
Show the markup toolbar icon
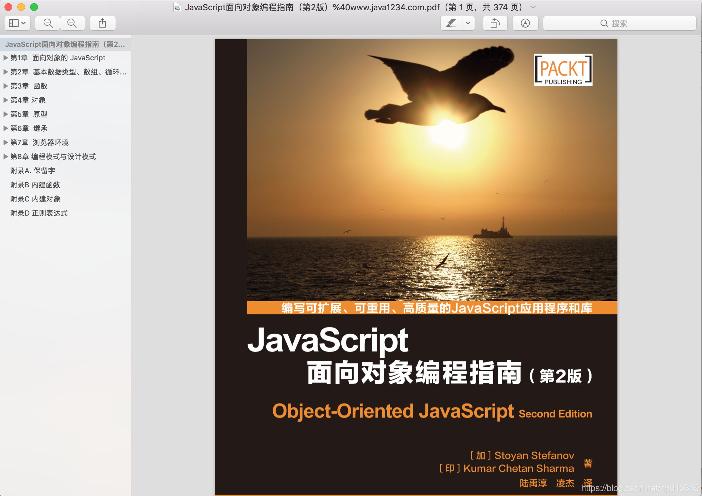pyautogui.click(x=525, y=23)
